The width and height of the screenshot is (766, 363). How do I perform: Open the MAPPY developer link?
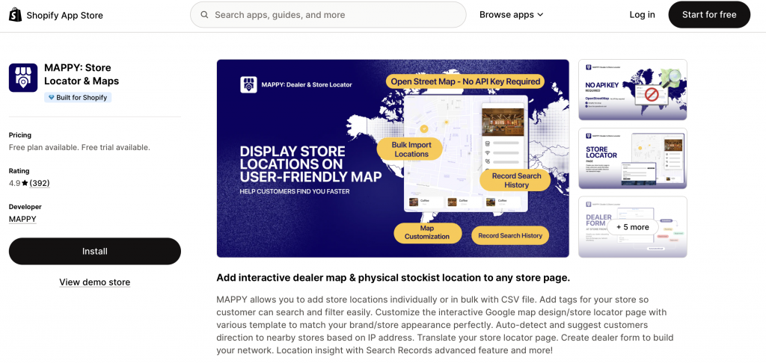(x=22, y=219)
